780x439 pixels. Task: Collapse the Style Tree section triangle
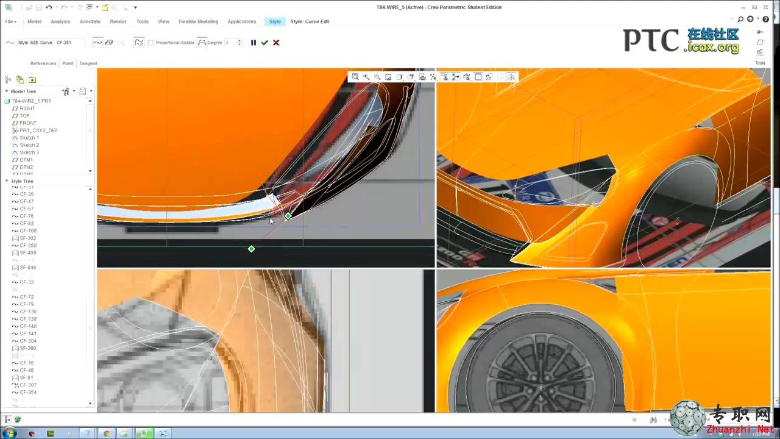tap(7, 181)
